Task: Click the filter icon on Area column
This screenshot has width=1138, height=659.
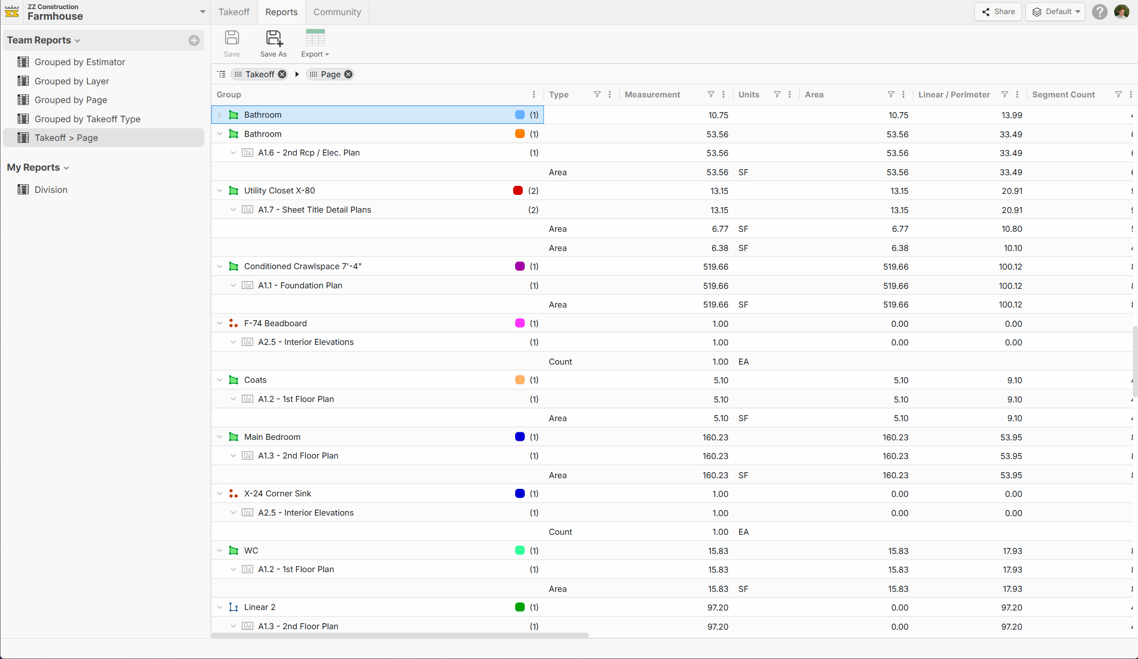Action: (891, 94)
